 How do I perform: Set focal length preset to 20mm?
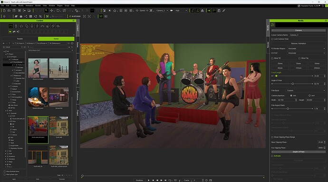[280, 63]
